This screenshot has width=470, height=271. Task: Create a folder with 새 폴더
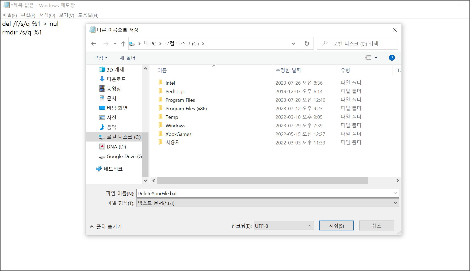point(128,58)
